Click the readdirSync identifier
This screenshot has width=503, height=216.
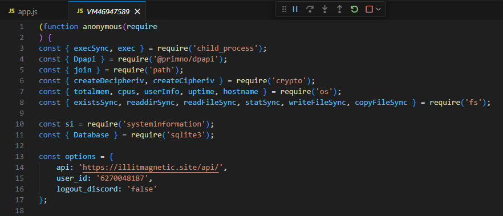[x=151, y=103]
